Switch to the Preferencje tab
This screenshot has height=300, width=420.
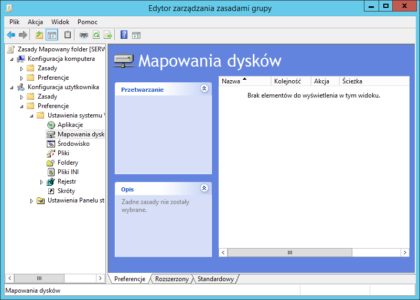[130, 279]
